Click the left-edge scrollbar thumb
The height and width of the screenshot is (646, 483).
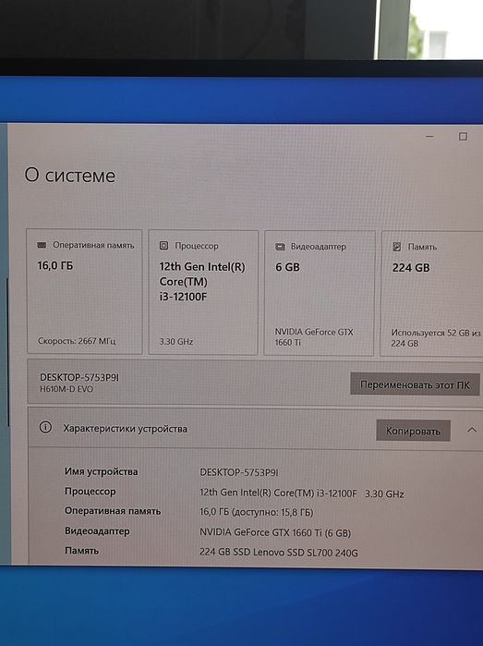pyautogui.click(x=7, y=352)
